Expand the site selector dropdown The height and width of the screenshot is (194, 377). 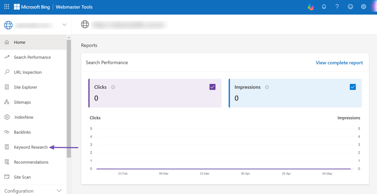pyautogui.click(x=64, y=25)
